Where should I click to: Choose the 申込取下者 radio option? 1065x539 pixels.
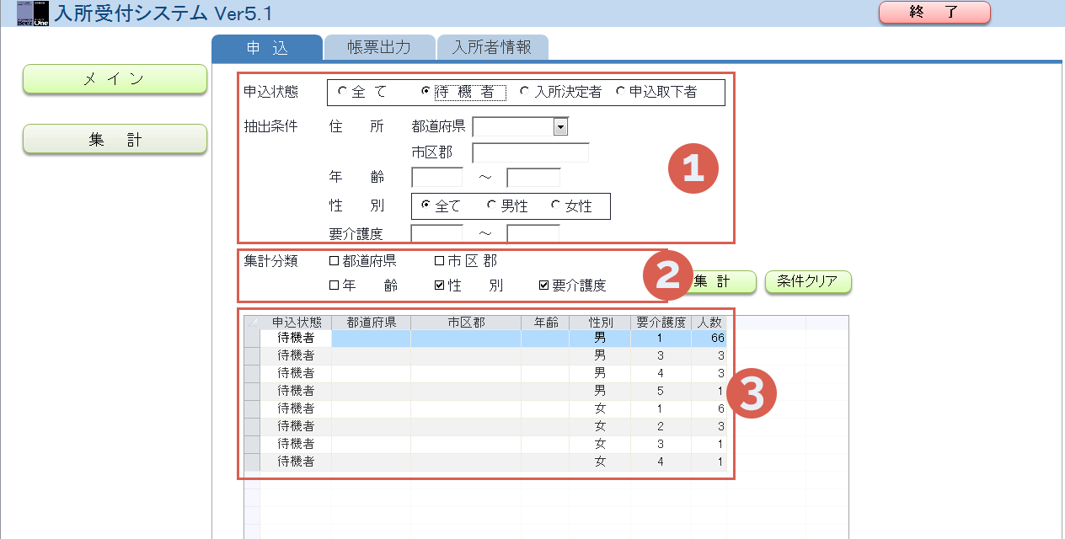621,92
